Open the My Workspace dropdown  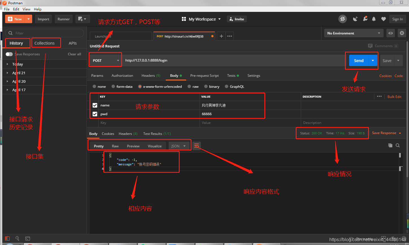[x=201, y=19]
